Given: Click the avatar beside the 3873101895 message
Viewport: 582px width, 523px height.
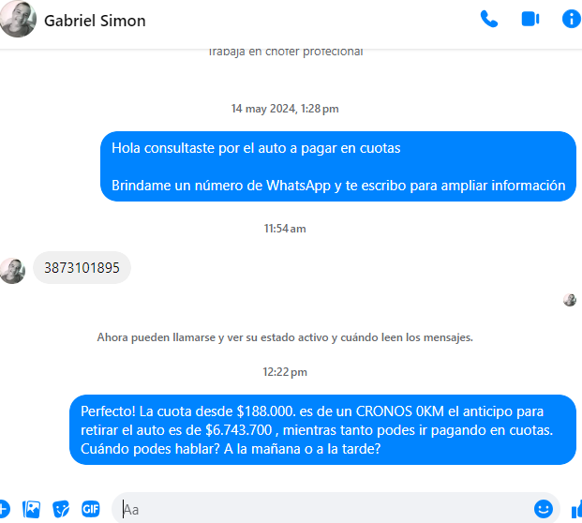Looking at the screenshot, I should [x=12, y=271].
